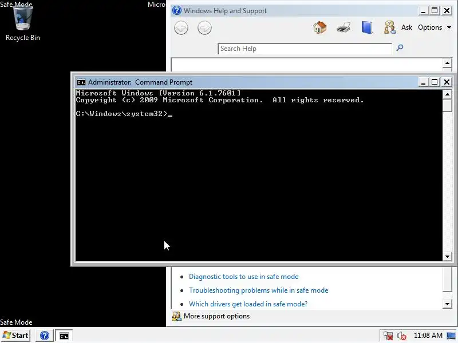Open the Options dropdown menu
Screen dimensions: 458x343
[x=435, y=27]
